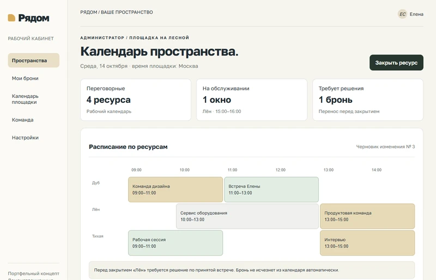Open the На обслуживании 1 окно card
Image resolution: width=436 pixels, height=280 pixels.
pyautogui.click(x=252, y=100)
